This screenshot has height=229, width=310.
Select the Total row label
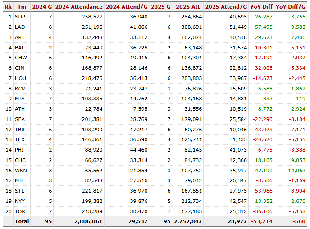22,221
